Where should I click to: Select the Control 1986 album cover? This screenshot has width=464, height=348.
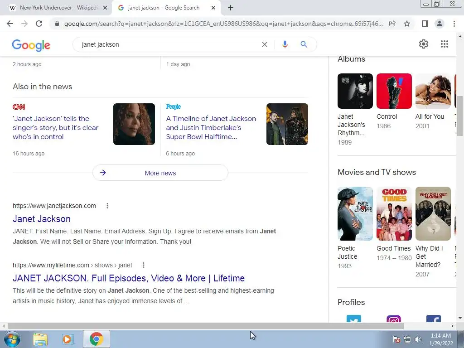pos(394,91)
